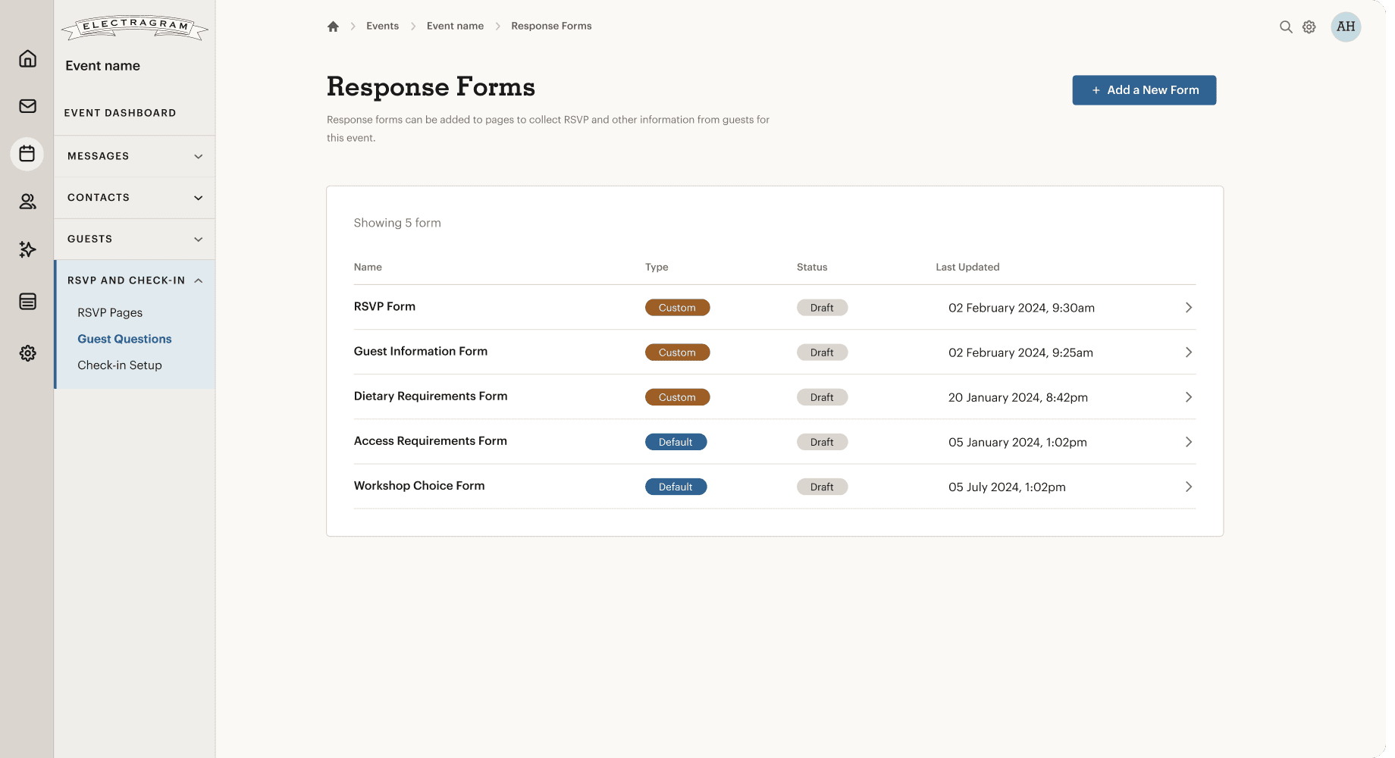Viewport: 1395px width, 758px height.
Task: Click the Electragram logo
Action: pyautogui.click(x=134, y=27)
